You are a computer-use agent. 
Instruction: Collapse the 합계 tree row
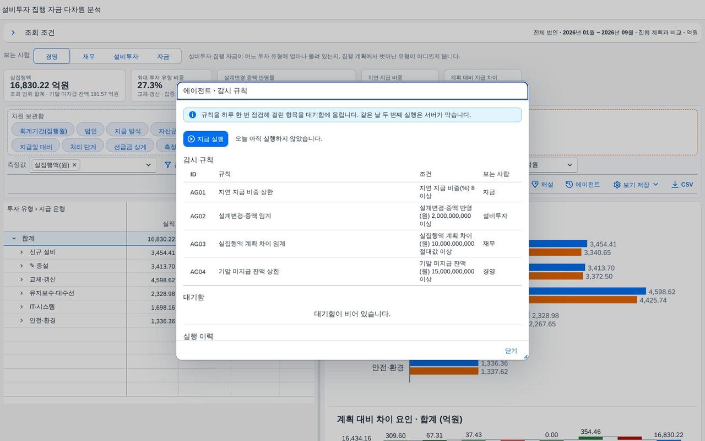pos(14,239)
